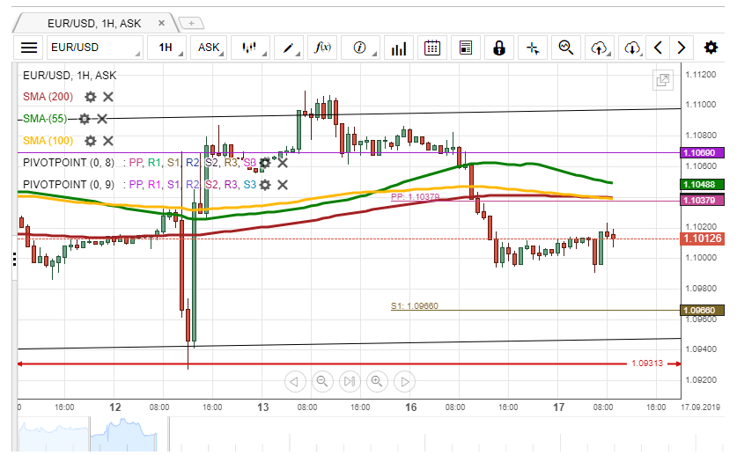Remove the SMA (200) indicator
737x455 pixels.
(108, 97)
